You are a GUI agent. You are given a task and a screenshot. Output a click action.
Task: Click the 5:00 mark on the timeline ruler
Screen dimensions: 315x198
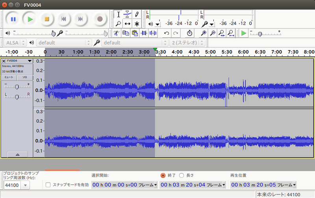(210, 52)
